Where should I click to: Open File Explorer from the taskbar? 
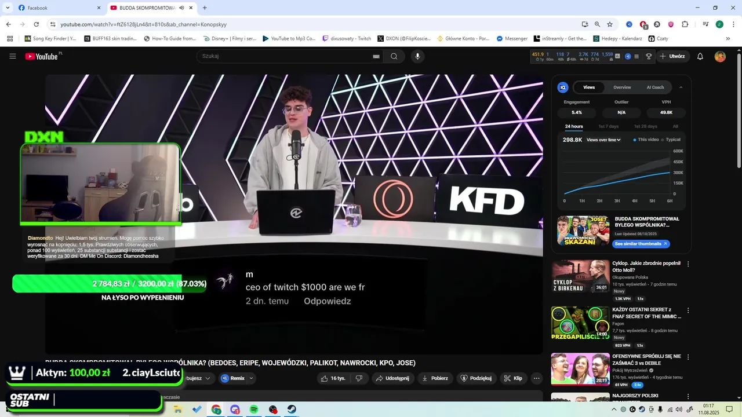click(x=178, y=409)
